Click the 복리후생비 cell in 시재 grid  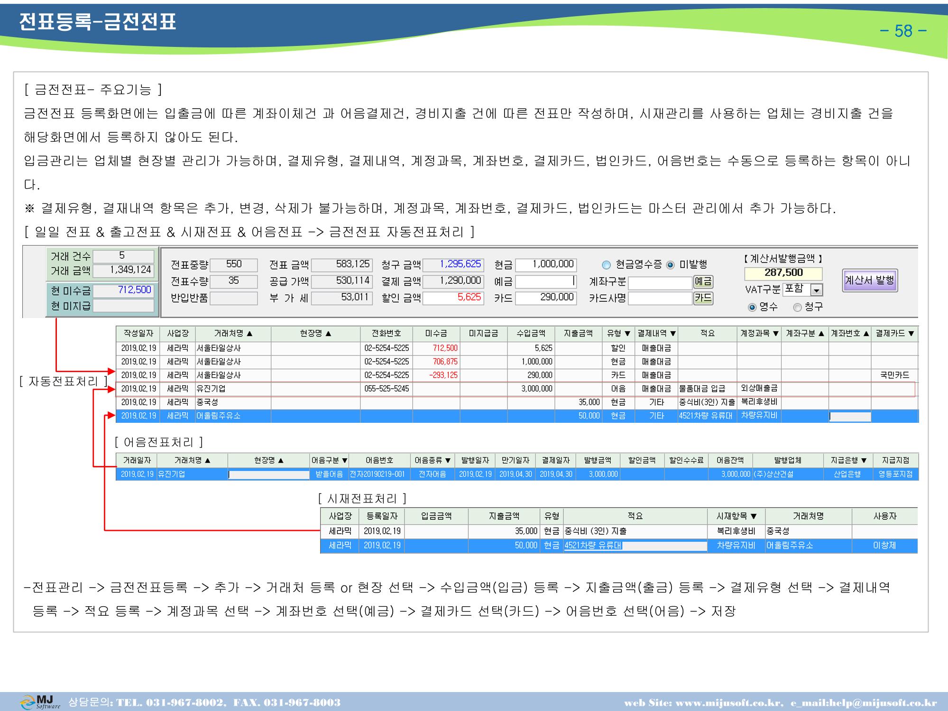tap(736, 531)
